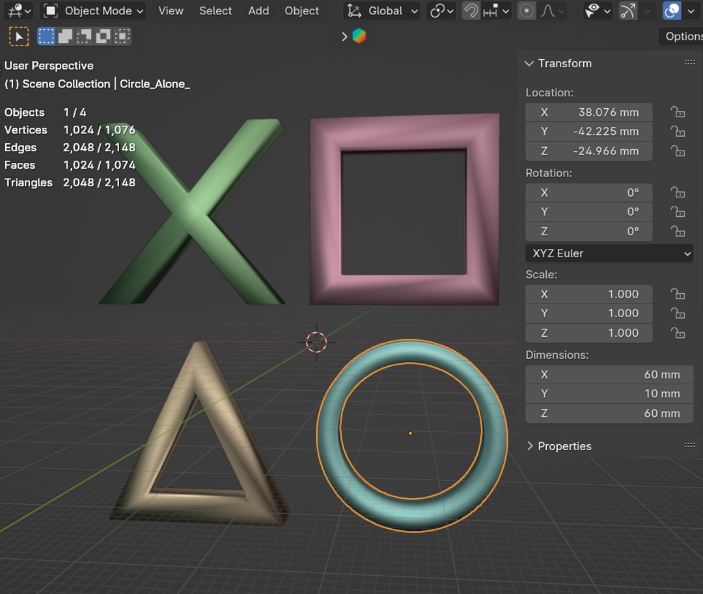Select the tweak select tool icon
Screen dimensions: 703x594
click(19, 37)
